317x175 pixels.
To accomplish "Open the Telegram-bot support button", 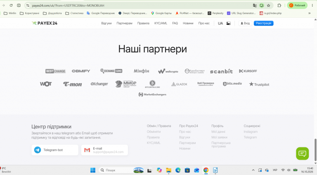I will click(55, 150).
